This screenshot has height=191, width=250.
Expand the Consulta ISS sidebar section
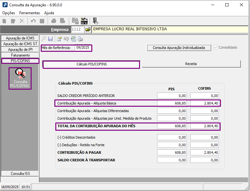click(x=20, y=174)
